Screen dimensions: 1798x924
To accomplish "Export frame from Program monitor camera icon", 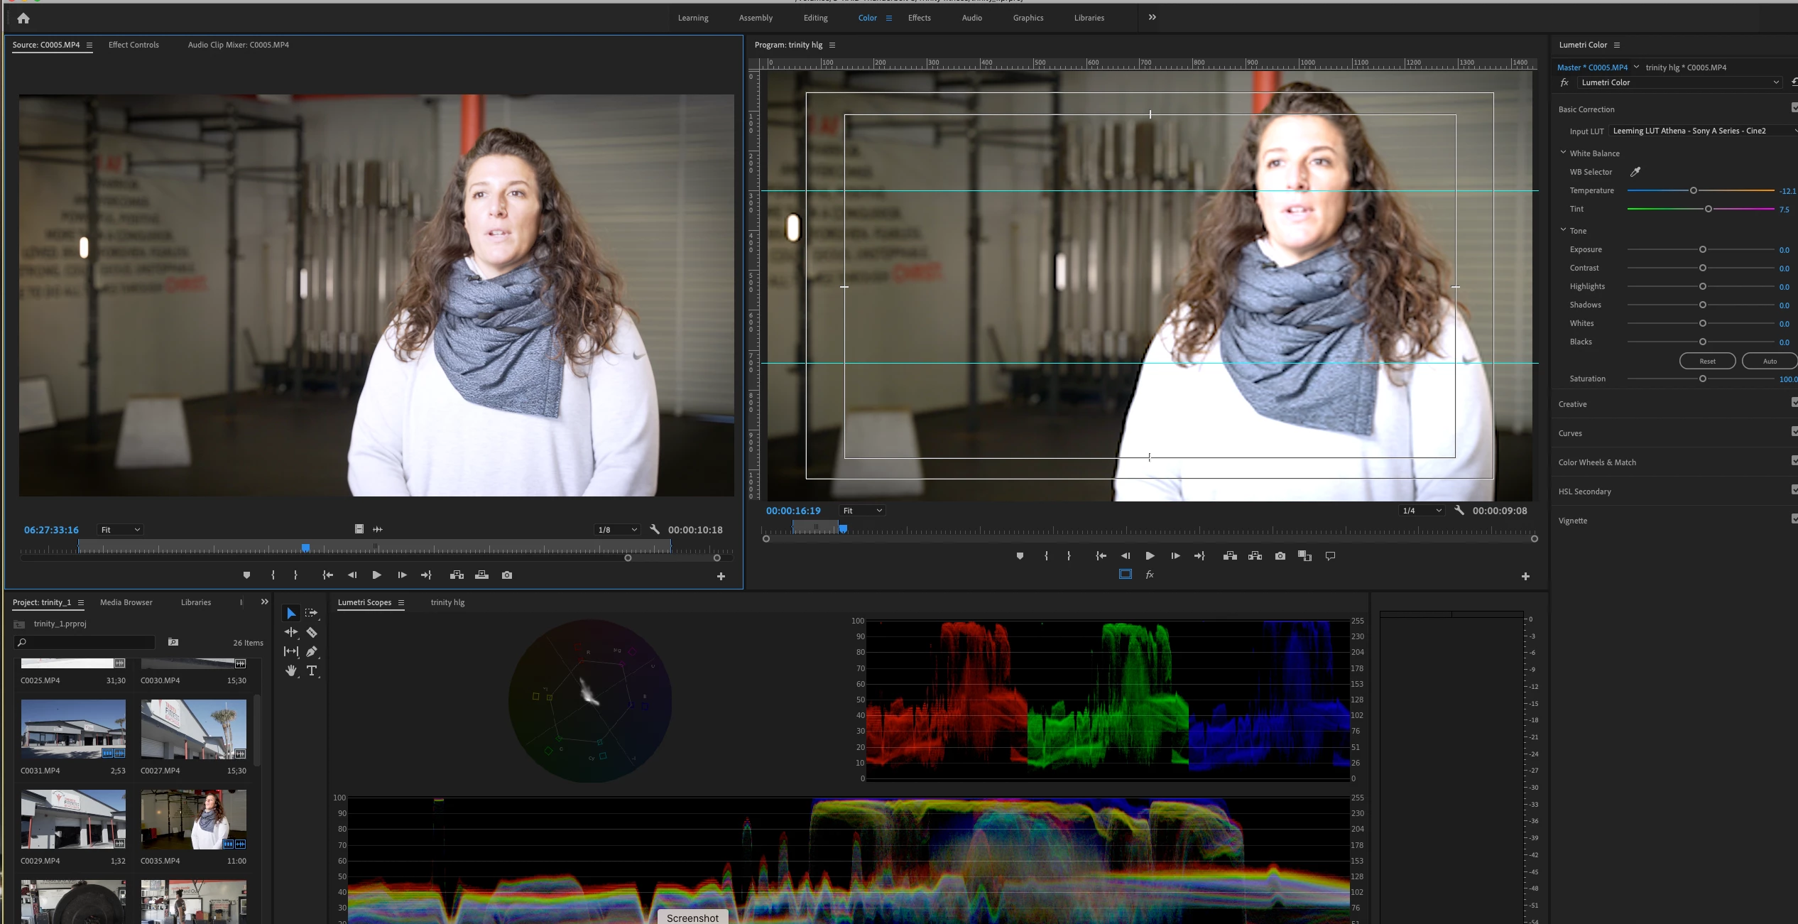I will coord(1280,556).
